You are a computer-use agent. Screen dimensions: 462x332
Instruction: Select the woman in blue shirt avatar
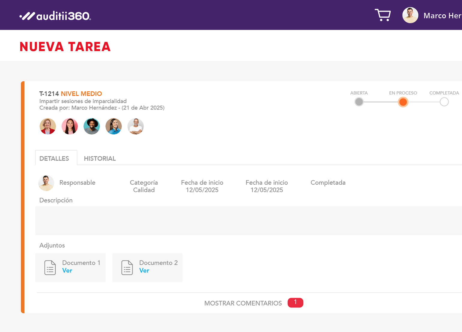pyautogui.click(x=114, y=126)
